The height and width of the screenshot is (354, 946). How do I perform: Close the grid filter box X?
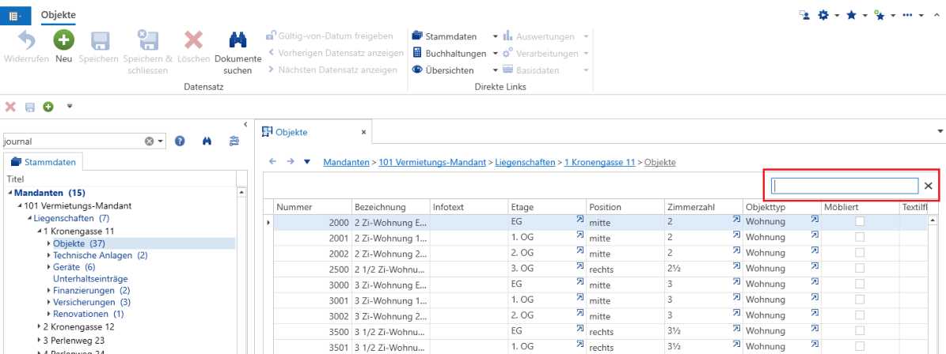[929, 186]
